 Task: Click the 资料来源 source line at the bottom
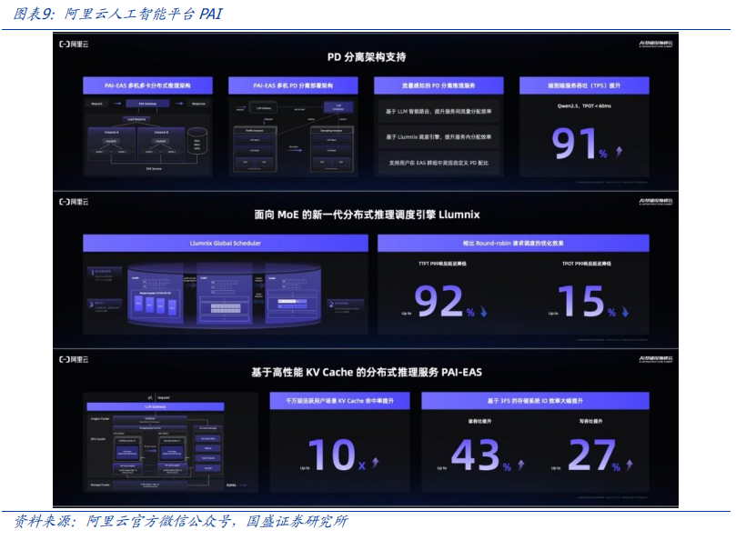181,521
